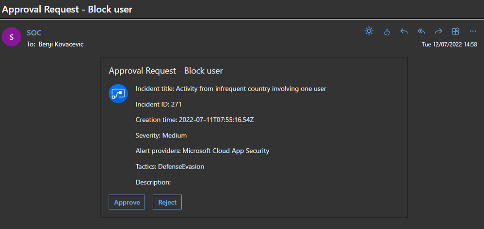
Task: Click the Reply all icon
Action: 421,31
